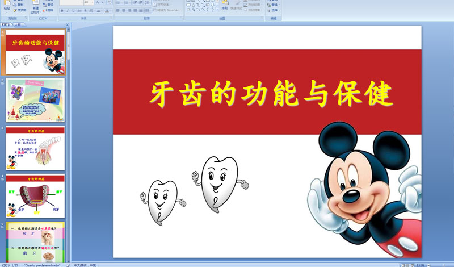Open the Clipboard group dialog launcher

point(26,18)
